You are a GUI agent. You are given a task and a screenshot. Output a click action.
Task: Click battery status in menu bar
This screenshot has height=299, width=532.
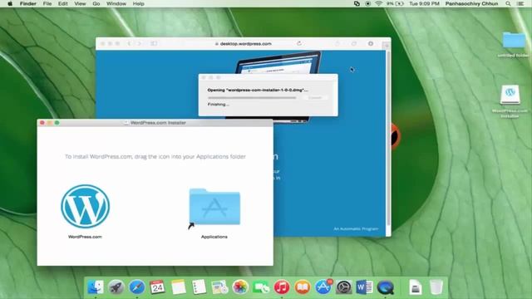(x=396, y=3)
